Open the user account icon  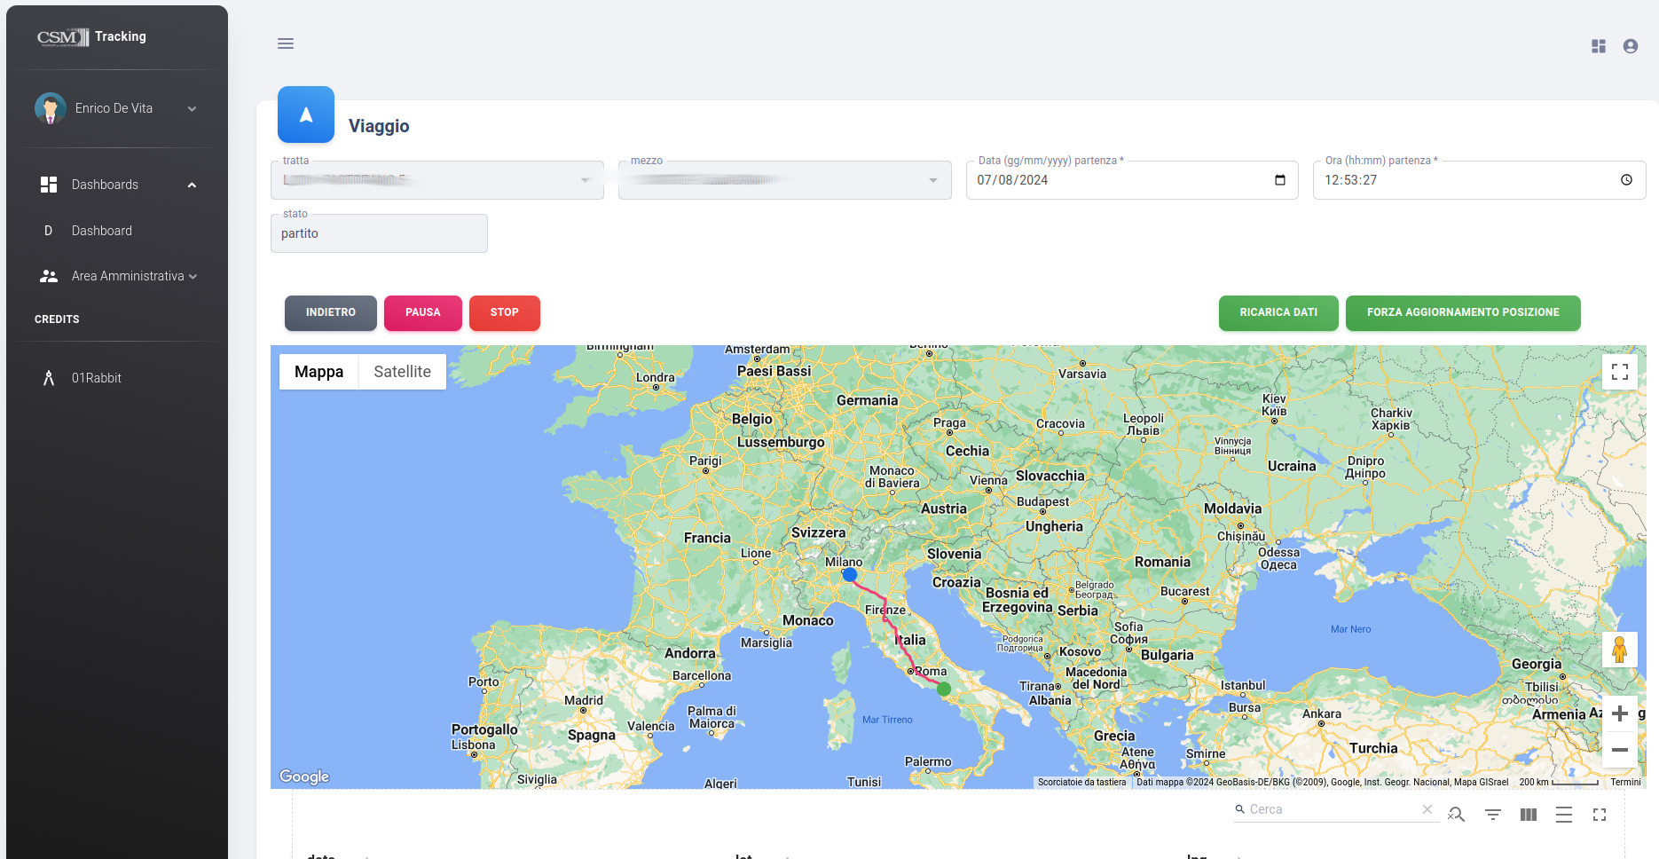(1631, 46)
